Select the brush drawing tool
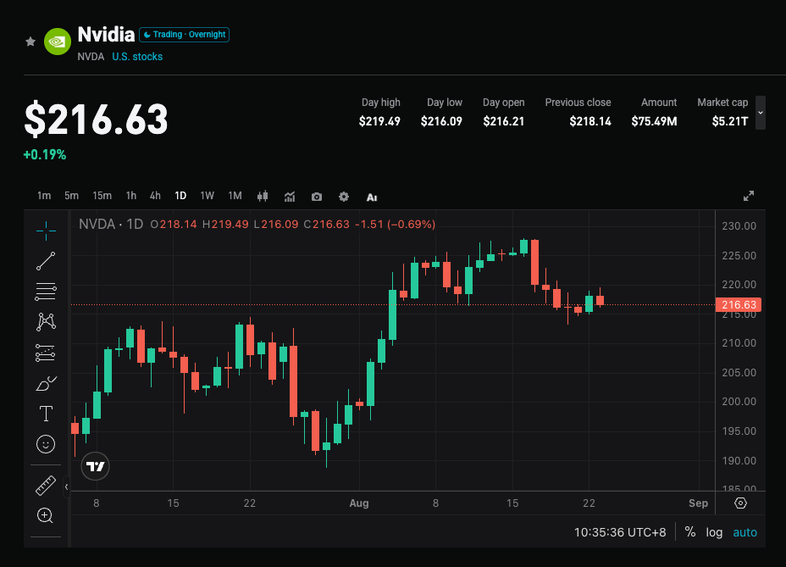 coord(46,383)
